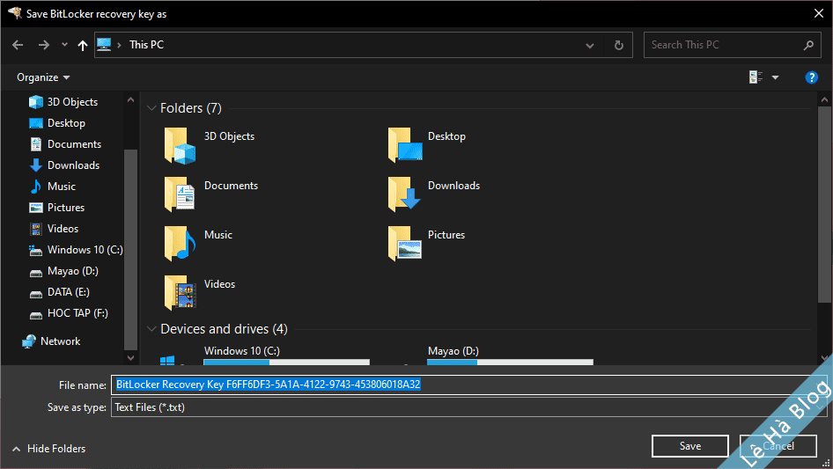Select Music in navigation pane
The height and width of the screenshot is (469, 833).
[53, 187]
